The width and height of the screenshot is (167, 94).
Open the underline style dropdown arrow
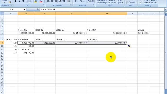tap(26, 1)
